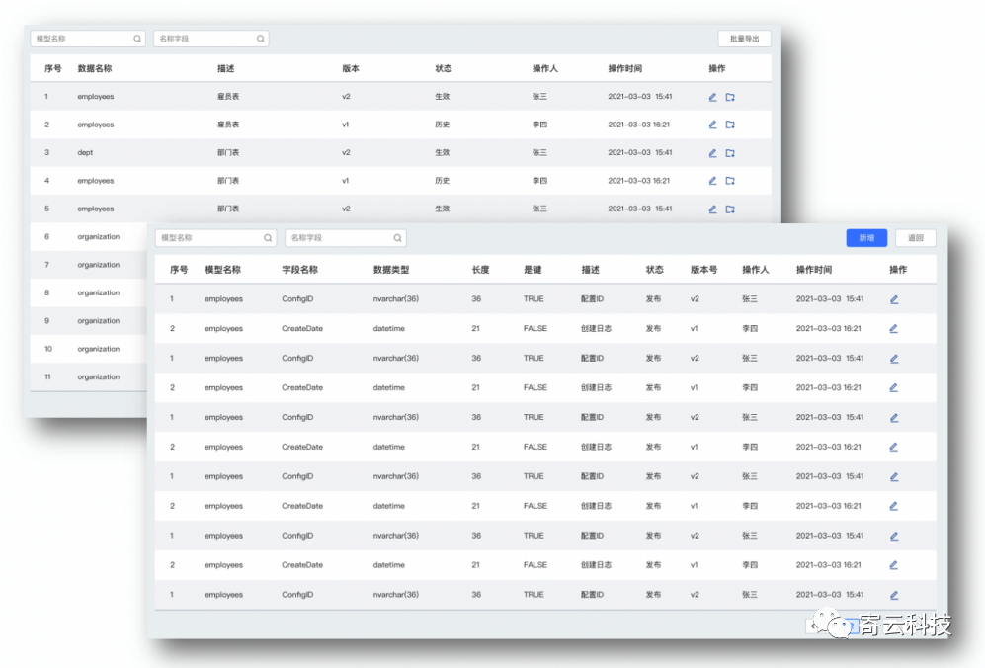The height and width of the screenshot is (668, 985).
Task: Click 模型名称 column header in front window
Action: click(223, 270)
